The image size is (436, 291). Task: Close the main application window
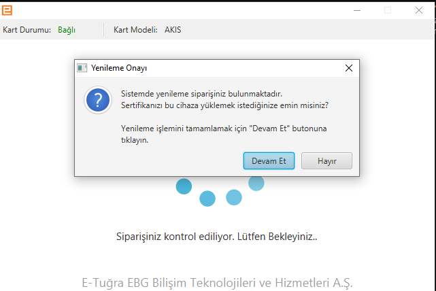click(x=419, y=10)
